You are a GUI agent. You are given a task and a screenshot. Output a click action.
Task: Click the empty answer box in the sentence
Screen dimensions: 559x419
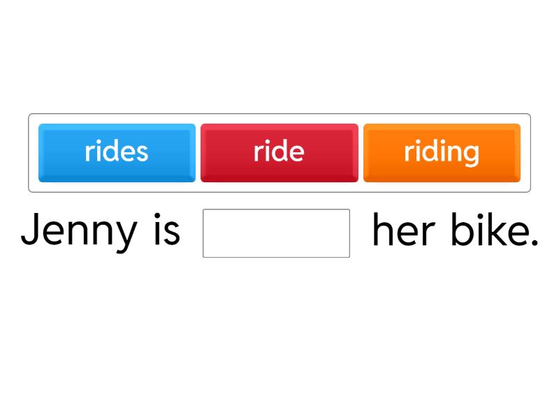(276, 233)
